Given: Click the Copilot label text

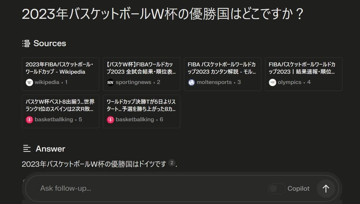Looking at the screenshot, I should [298, 189].
